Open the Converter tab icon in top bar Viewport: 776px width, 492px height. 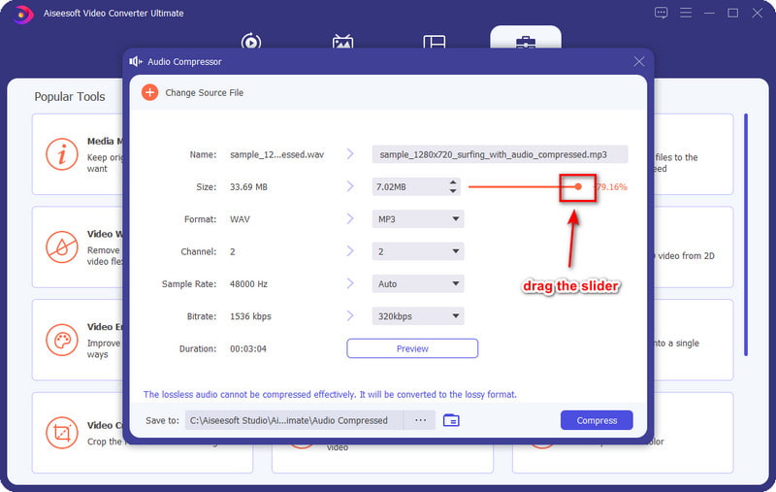250,42
